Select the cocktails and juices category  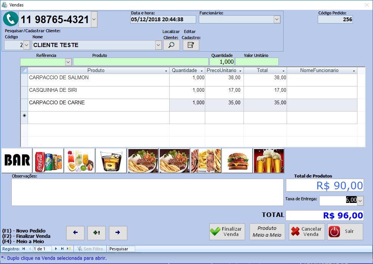pos(80,160)
